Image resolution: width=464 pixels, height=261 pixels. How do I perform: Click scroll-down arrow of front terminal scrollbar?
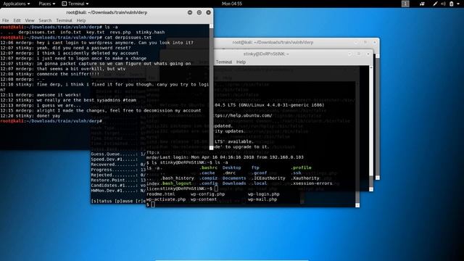coord(211,148)
